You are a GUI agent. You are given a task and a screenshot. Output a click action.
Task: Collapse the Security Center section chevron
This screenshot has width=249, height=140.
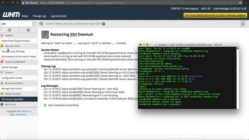35,46
